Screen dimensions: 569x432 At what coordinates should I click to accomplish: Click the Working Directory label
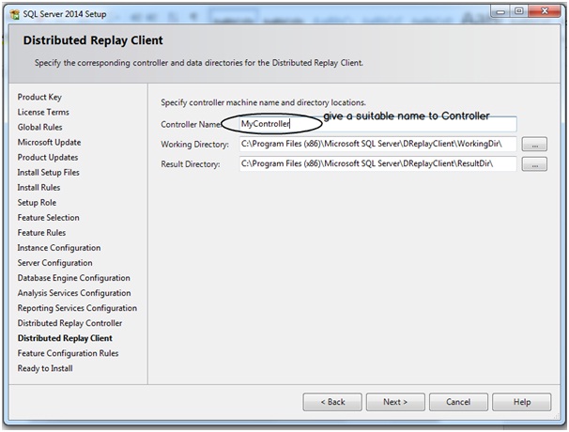pos(195,145)
